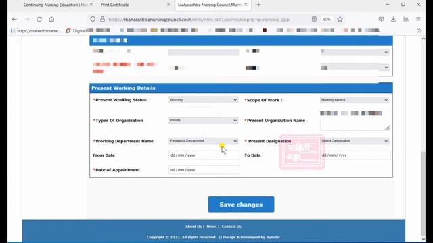The image size is (433, 243).
Task: Show more bookmarks toolbar items
Action: 419,30
